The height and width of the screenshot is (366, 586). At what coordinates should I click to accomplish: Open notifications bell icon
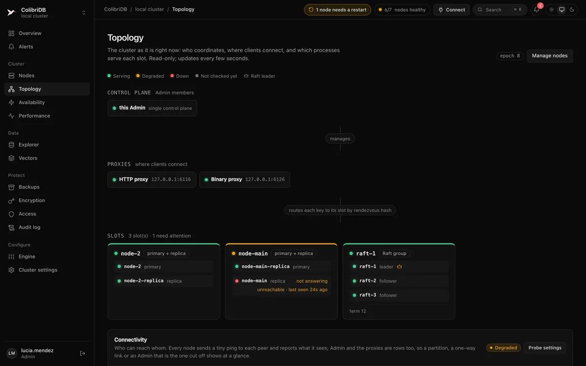coord(537,10)
